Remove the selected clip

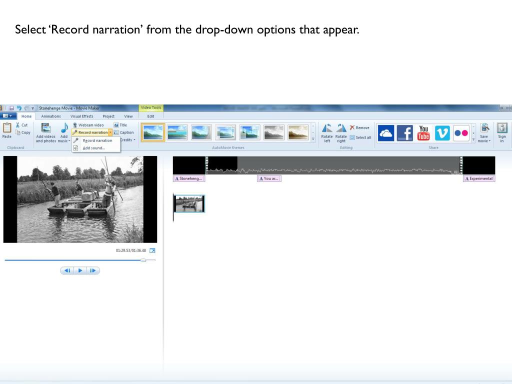point(359,127)
